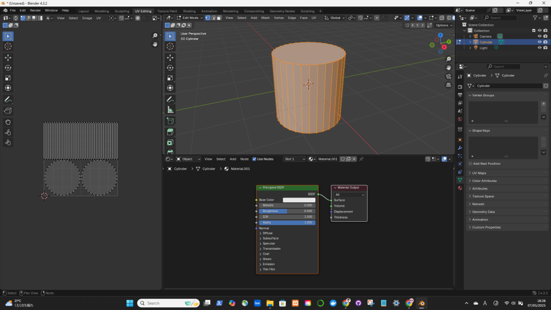
Task: Click the Base Color swatch
Action: click(x=299, y=200)
